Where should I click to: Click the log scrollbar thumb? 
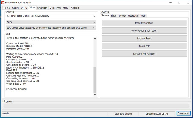pos(95,80)
